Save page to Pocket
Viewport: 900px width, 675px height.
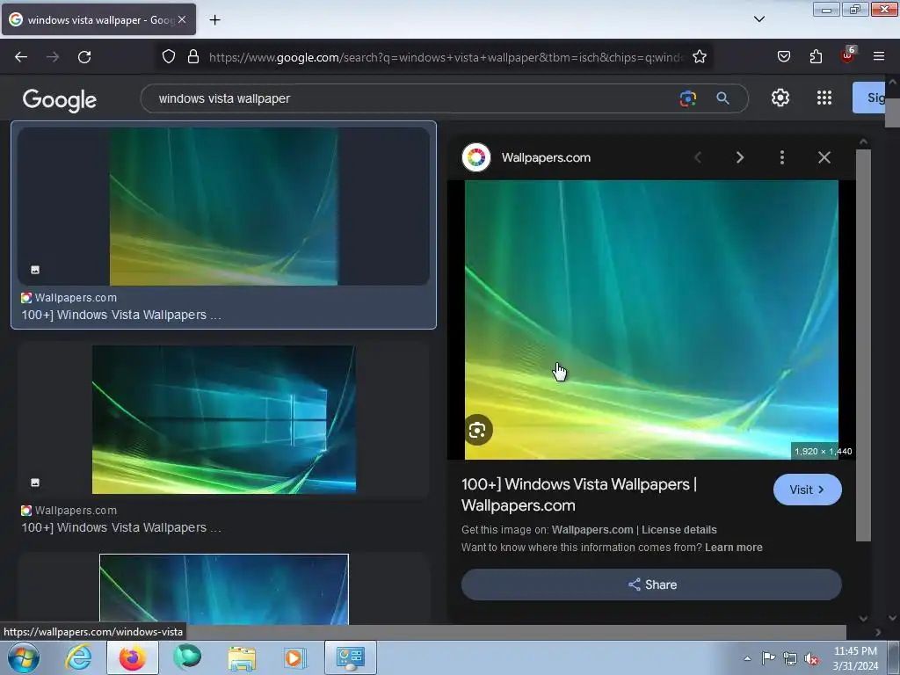[x=783, y=56]
